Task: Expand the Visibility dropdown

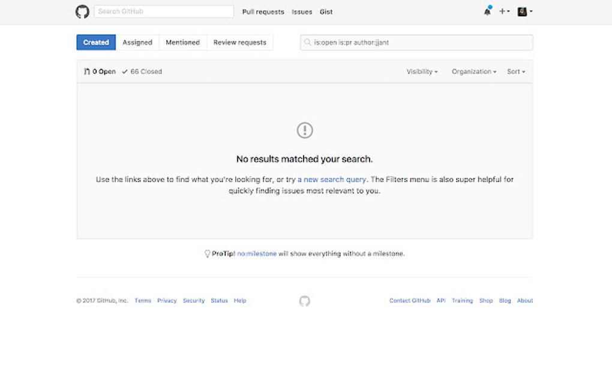Action: (422, 71)
